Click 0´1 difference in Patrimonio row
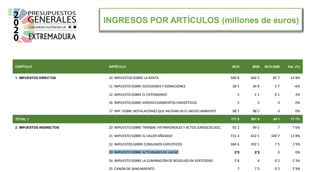Viewport: 315px width, 172px height. tap(277, 95)
